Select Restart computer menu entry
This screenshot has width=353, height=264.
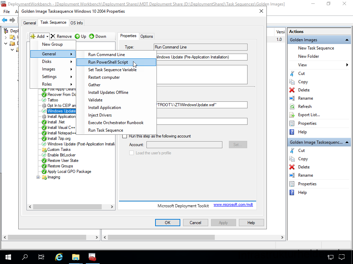116,77
